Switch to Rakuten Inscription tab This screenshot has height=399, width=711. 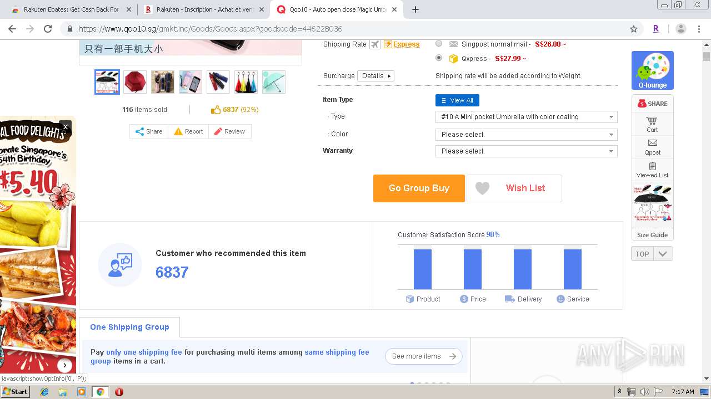coord(204,9)
